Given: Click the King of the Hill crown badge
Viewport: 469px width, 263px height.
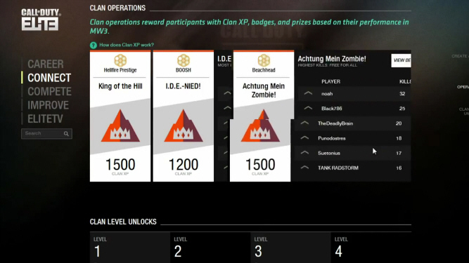Looking at the screenshot, I should point(120,126).
